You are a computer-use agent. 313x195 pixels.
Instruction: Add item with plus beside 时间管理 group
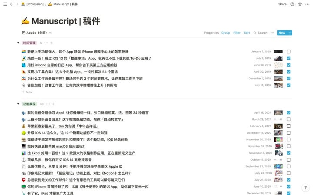[x=51, y=43]
